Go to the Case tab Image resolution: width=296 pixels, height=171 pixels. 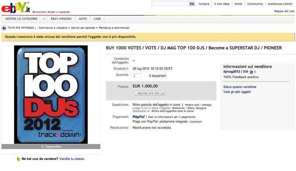pyautogui.click(x=97, y=19)
